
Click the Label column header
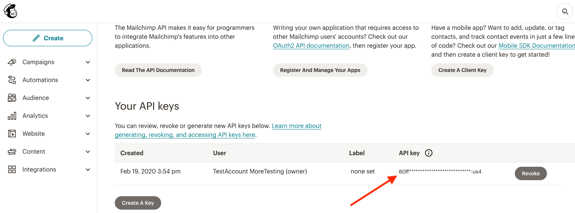point(357,153)
